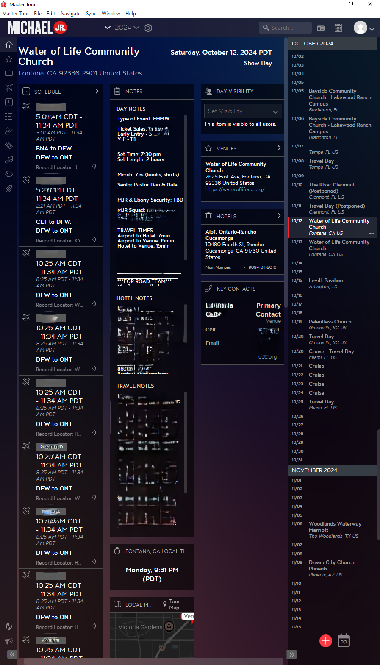This screenshot has width=380, height=665.
Task: Click the Show Day label
Action: click(x=258, y=63)
